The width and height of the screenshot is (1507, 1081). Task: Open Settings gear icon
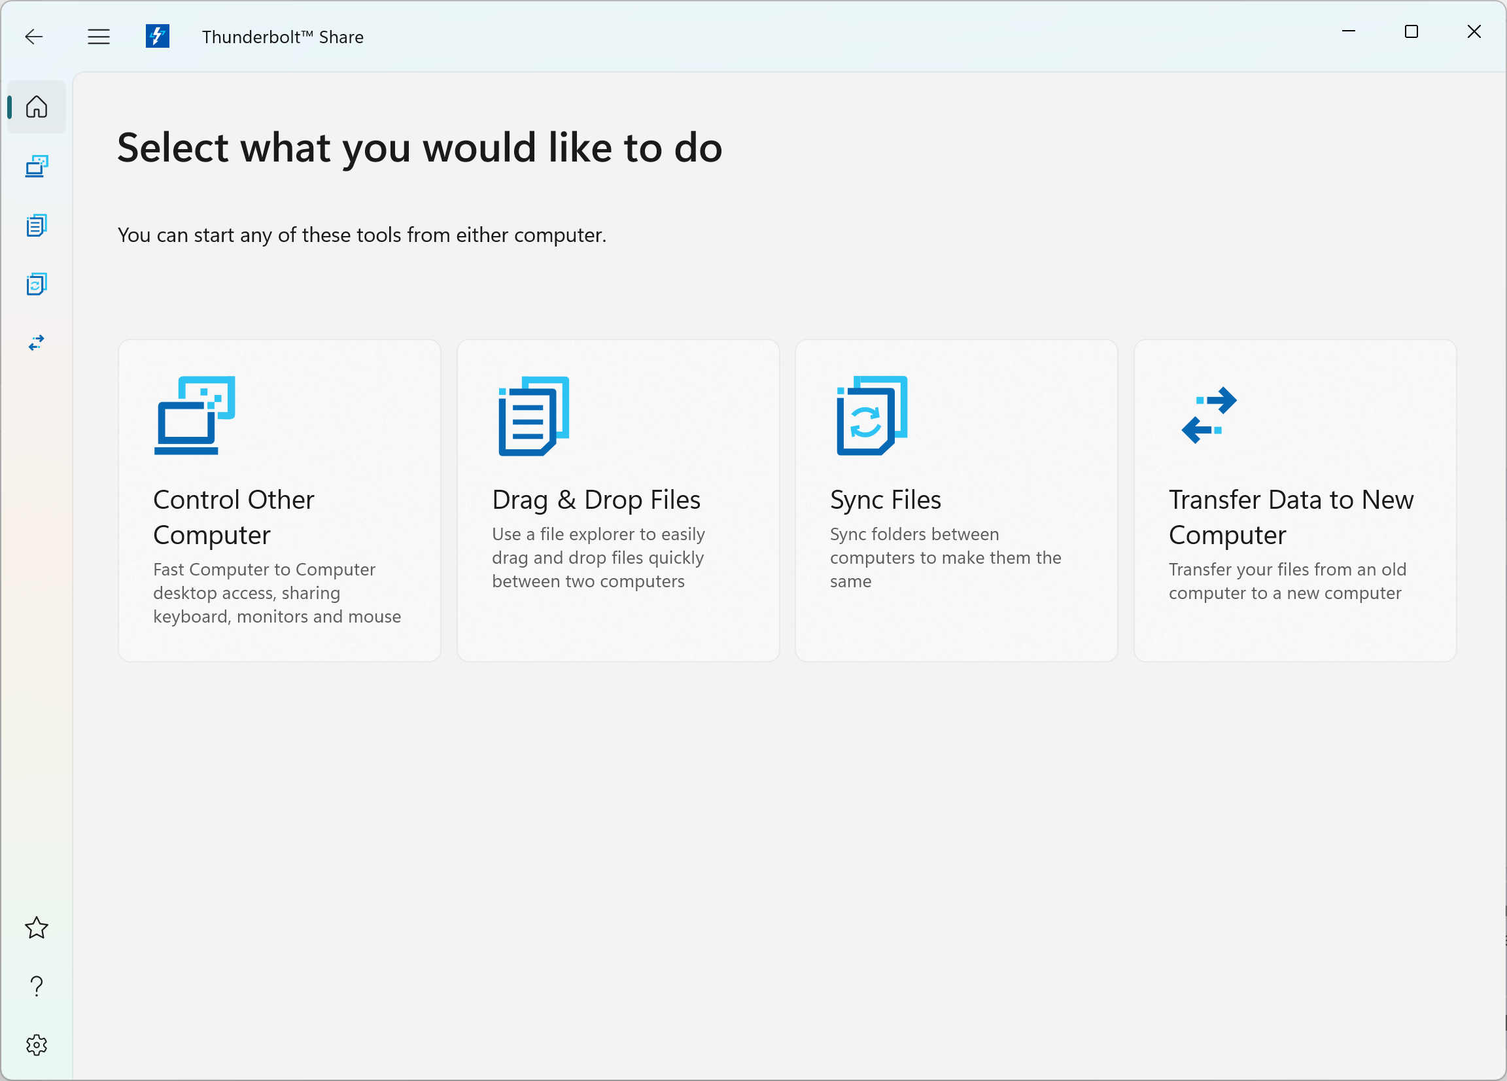tap(37, 1045)
